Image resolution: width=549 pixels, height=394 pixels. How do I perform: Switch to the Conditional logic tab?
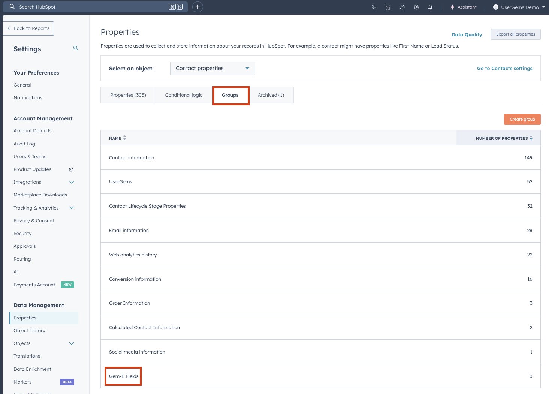pyautogui.click(x=184, y=95)
